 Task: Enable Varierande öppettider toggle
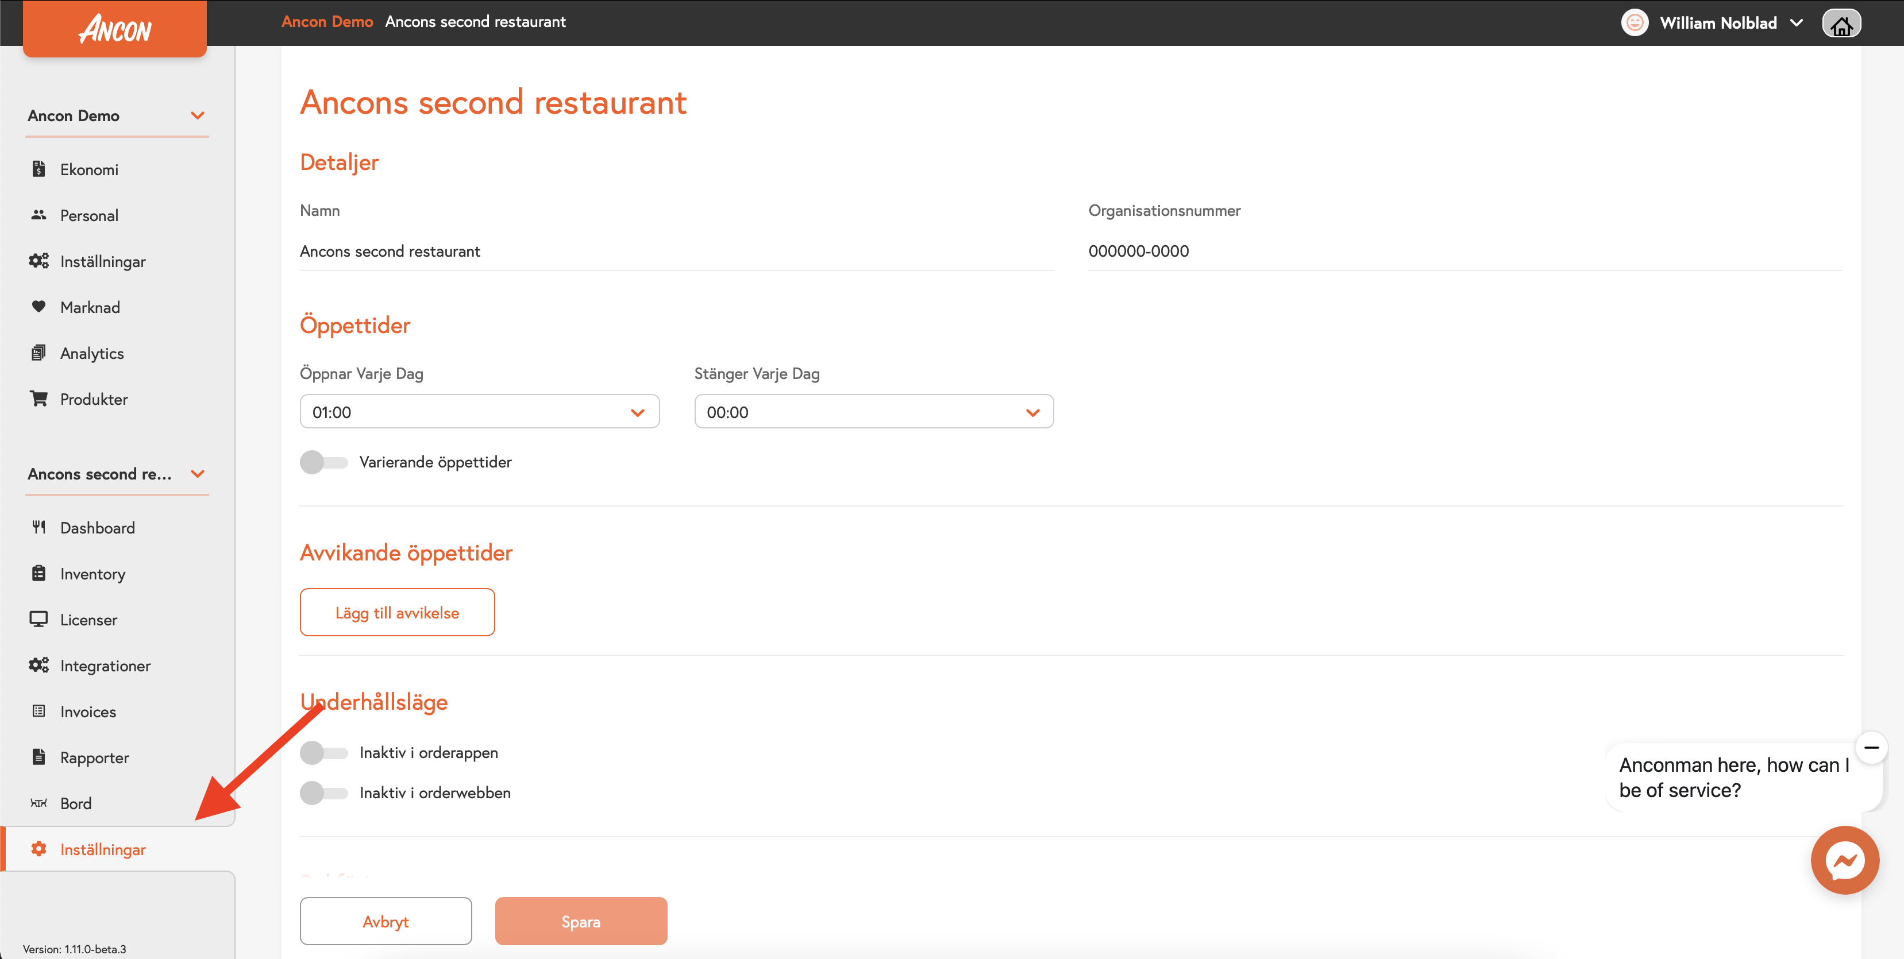pyautogui.click(x=323, y=462)
